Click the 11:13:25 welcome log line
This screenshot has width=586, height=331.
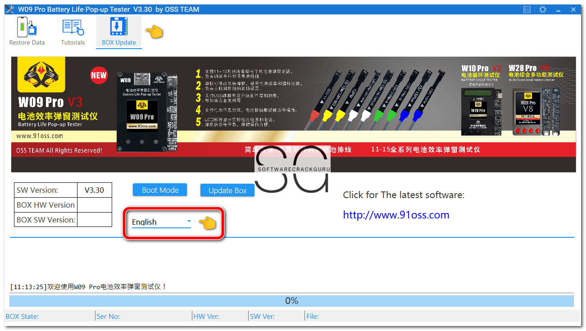click(88, 286)
